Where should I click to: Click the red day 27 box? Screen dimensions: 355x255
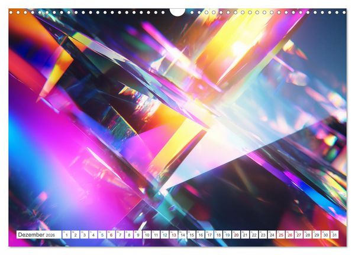click(299, 235)
